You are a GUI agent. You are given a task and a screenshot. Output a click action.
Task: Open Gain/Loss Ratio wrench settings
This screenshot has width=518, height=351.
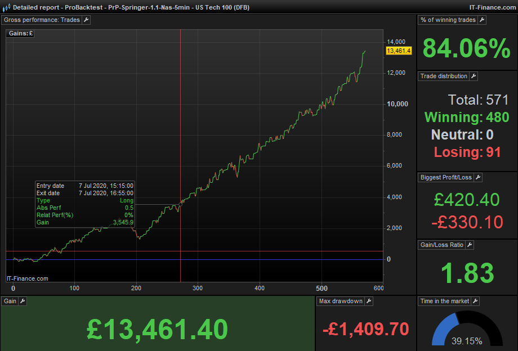click(x=470, y=245)
